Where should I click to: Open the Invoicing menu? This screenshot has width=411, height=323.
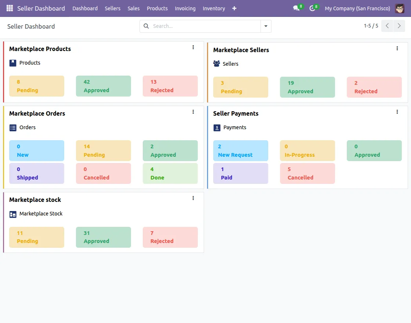[185, 8]
